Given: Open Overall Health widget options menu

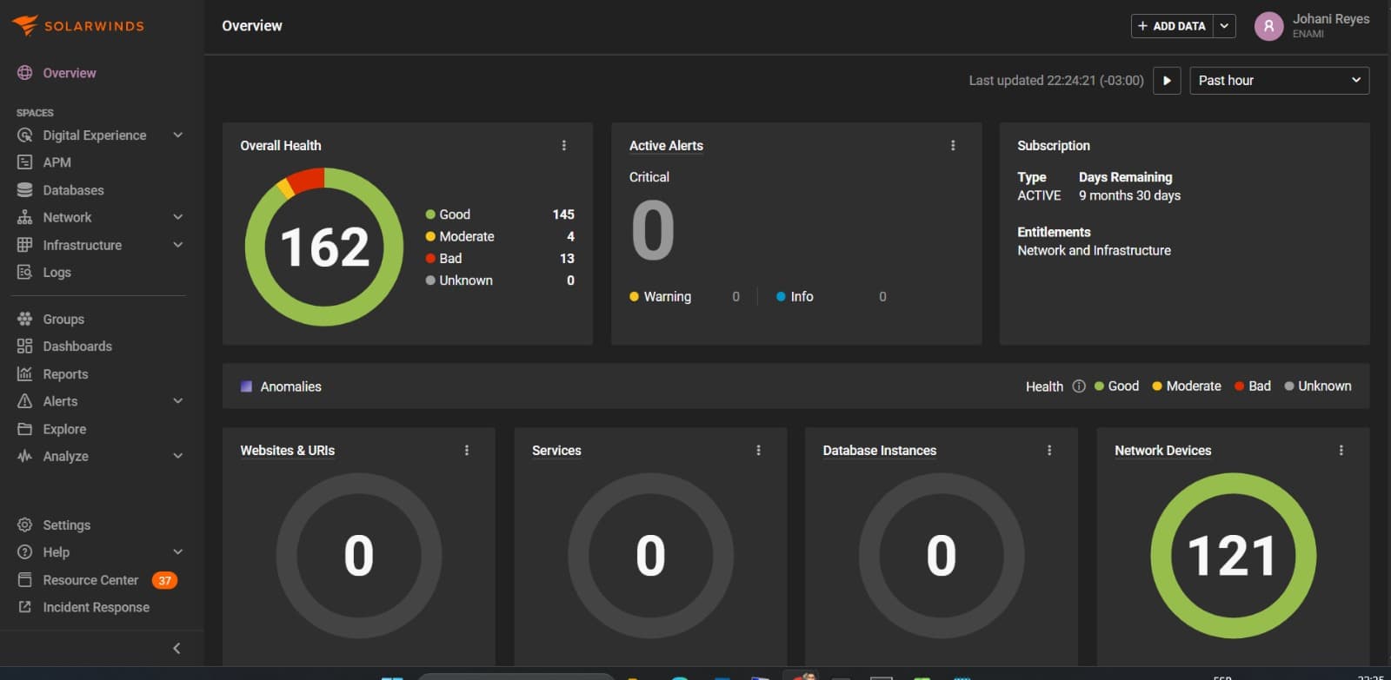Looking at the screenshot, I should [x=563, y=146].
